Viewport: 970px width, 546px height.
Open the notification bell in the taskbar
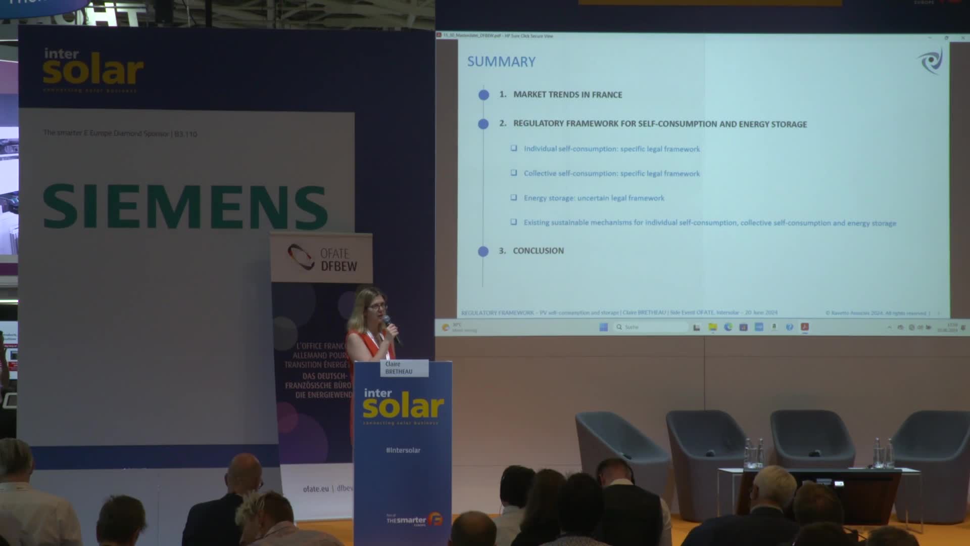(x=963, y=328)
